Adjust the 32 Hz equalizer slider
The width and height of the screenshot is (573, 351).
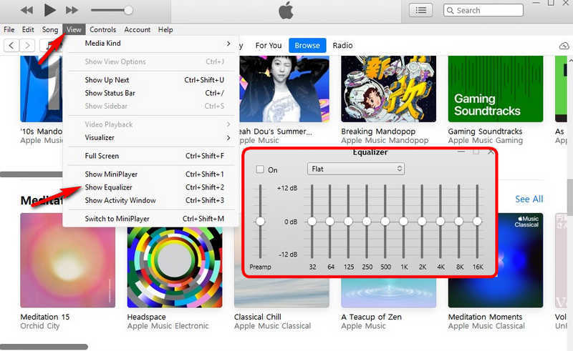tap(312, 221)
